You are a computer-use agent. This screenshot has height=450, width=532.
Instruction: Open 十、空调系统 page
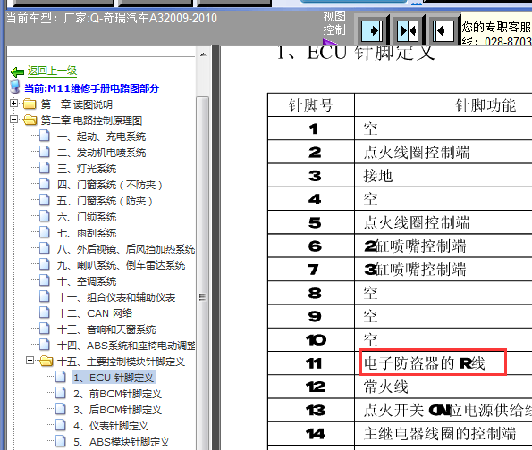(x=87, y=281)
